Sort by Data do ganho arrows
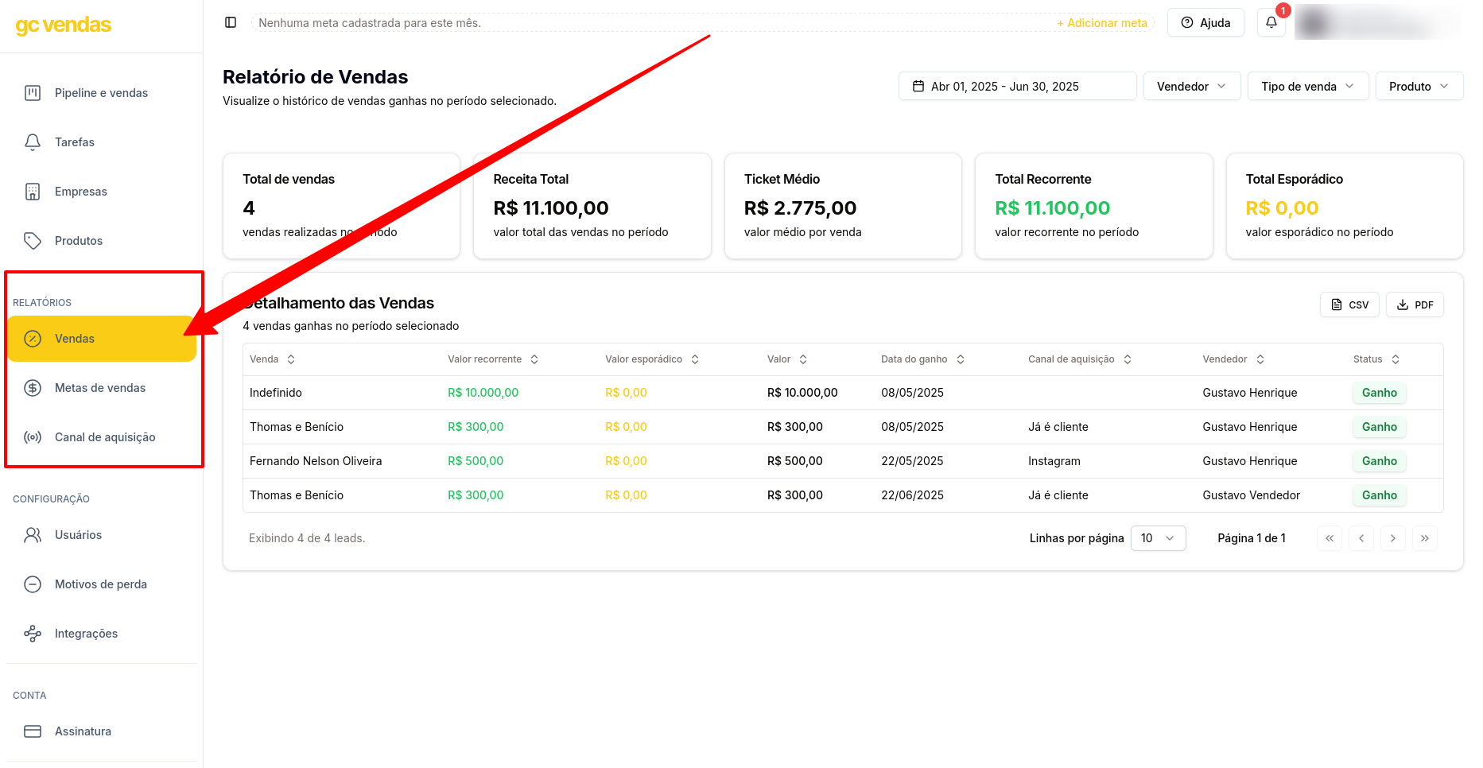1483x768 pixels. [961, 359]
